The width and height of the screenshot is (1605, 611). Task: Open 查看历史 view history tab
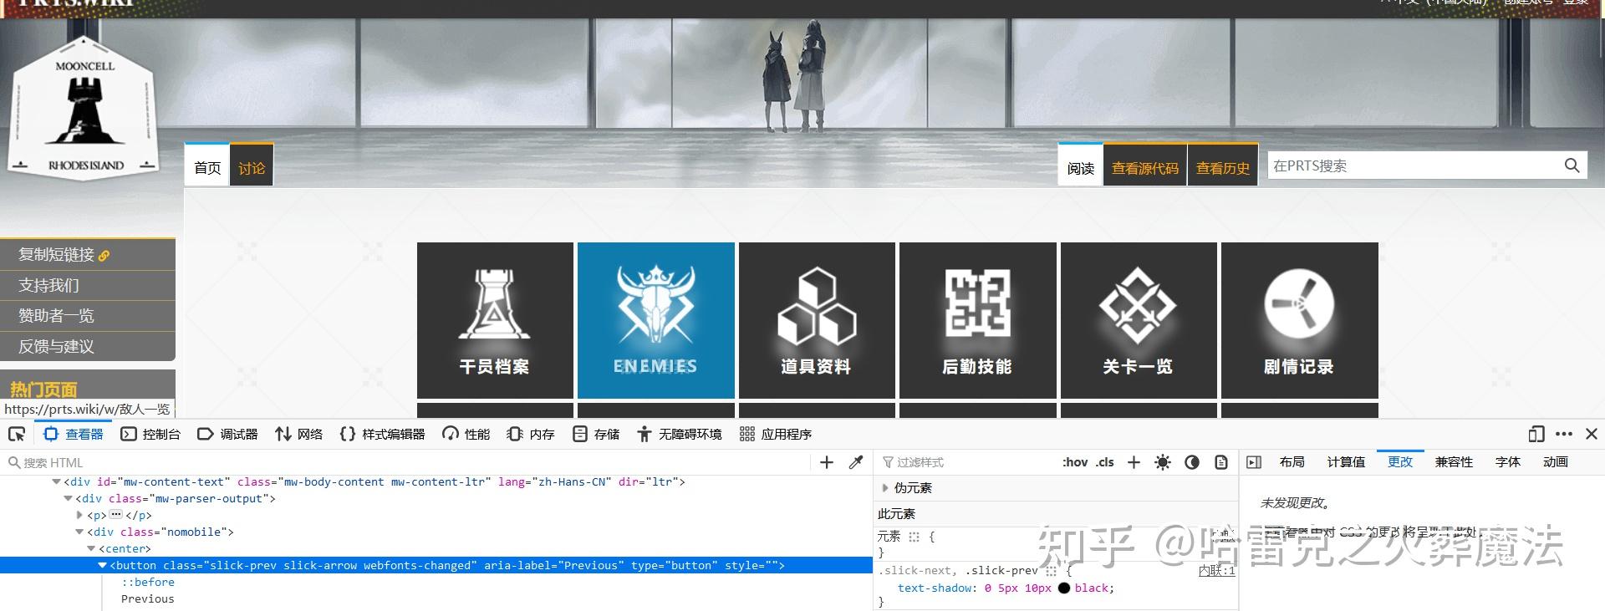coord(1223,166)
